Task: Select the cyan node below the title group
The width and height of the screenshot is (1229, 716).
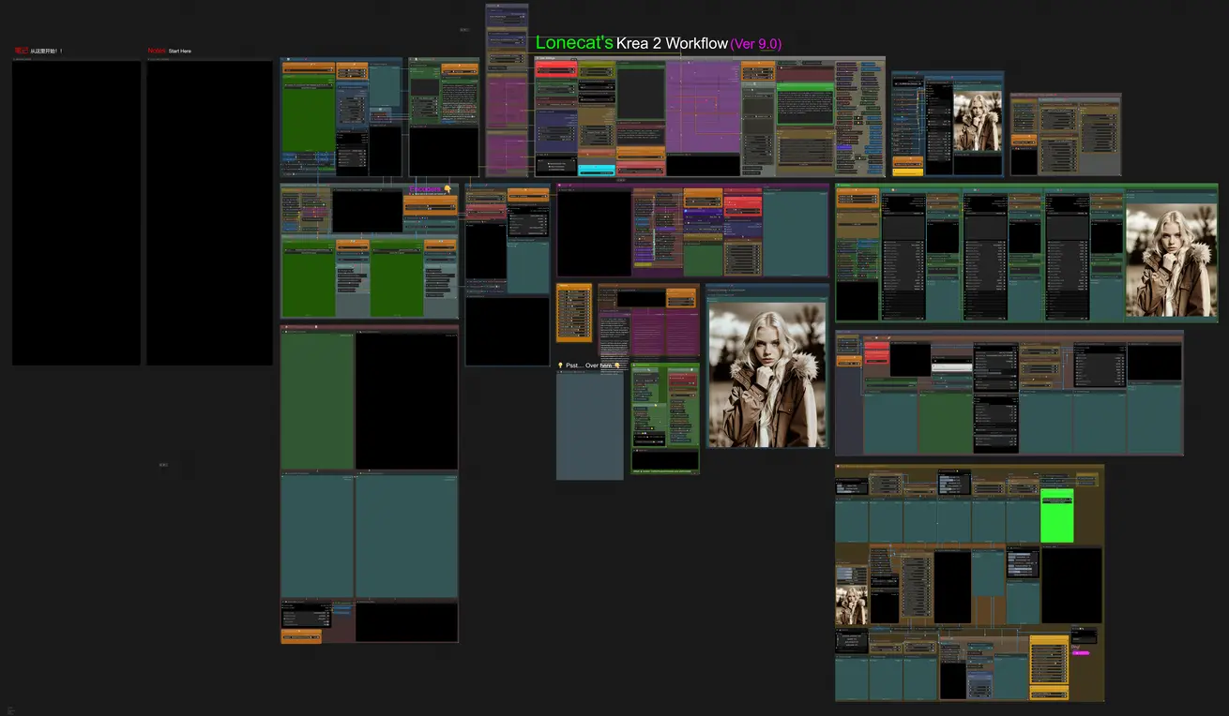Action: coord(597,170)
